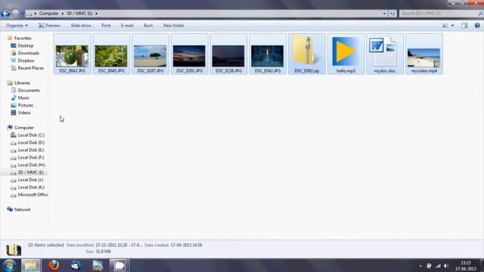Screen dimensions: 484x272
Task: Click the Back navigation arrow
Action: [5, 14]
